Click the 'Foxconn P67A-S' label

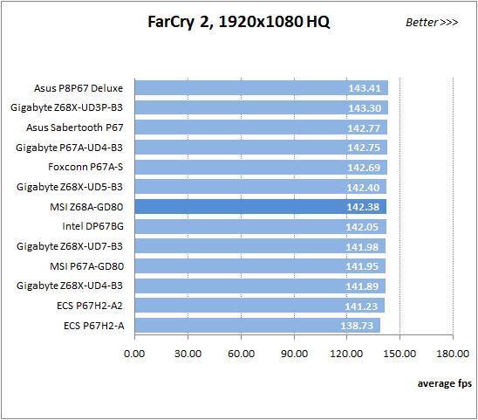pyautogui.click(x=85, y=167)
